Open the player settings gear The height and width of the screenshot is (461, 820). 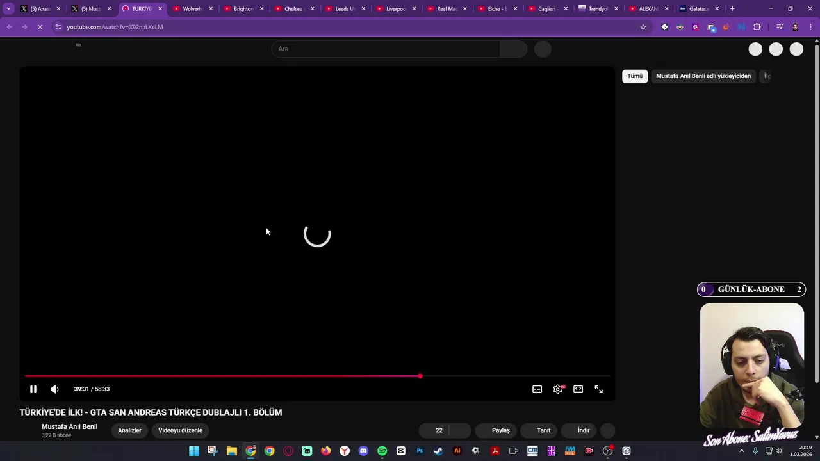click(558, 389)
